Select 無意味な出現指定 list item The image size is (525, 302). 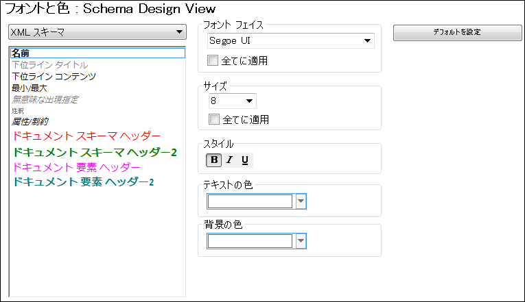coord(45,99)
